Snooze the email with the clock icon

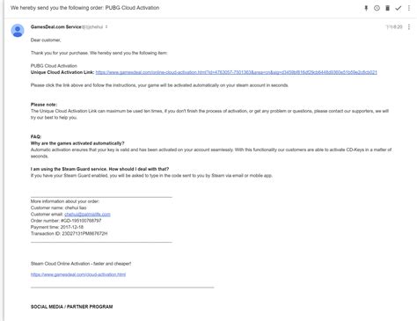pyautogui.click(x=377, y=8)
